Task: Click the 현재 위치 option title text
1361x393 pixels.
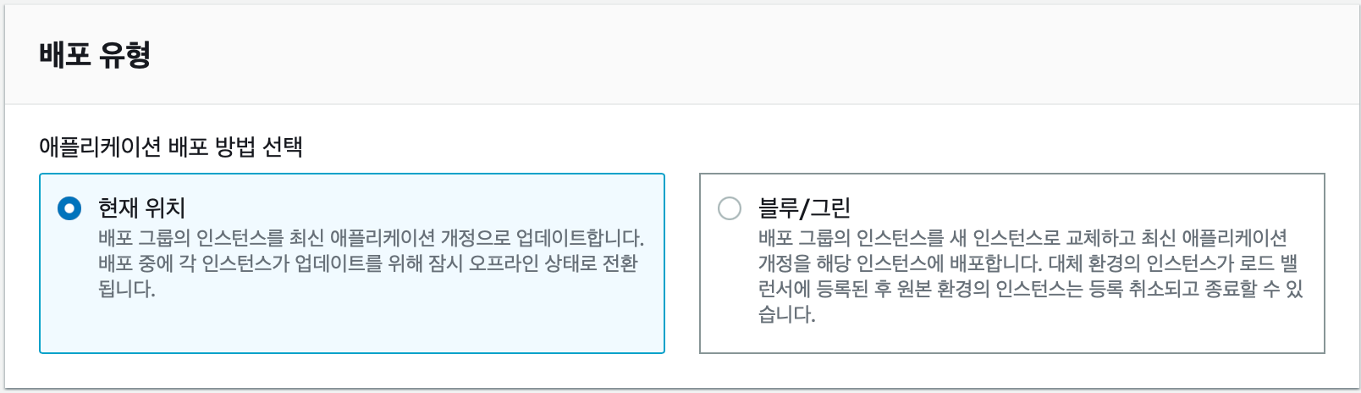Action: click(141, 208)
